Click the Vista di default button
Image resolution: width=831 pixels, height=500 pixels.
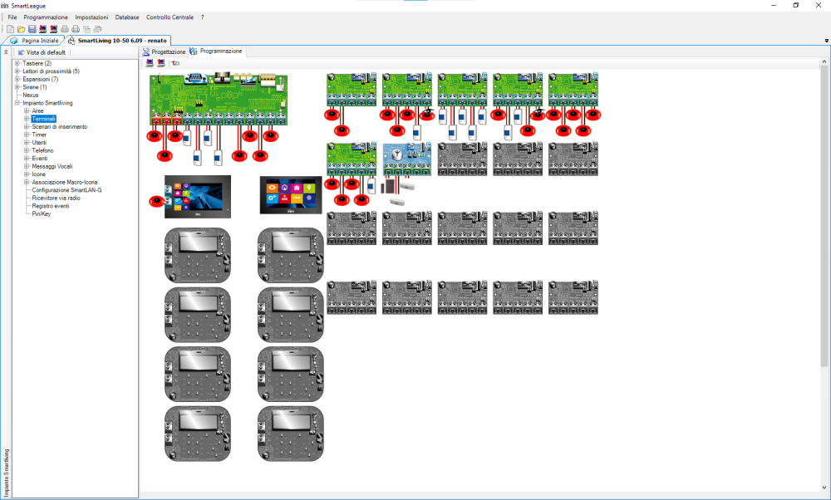42,52
